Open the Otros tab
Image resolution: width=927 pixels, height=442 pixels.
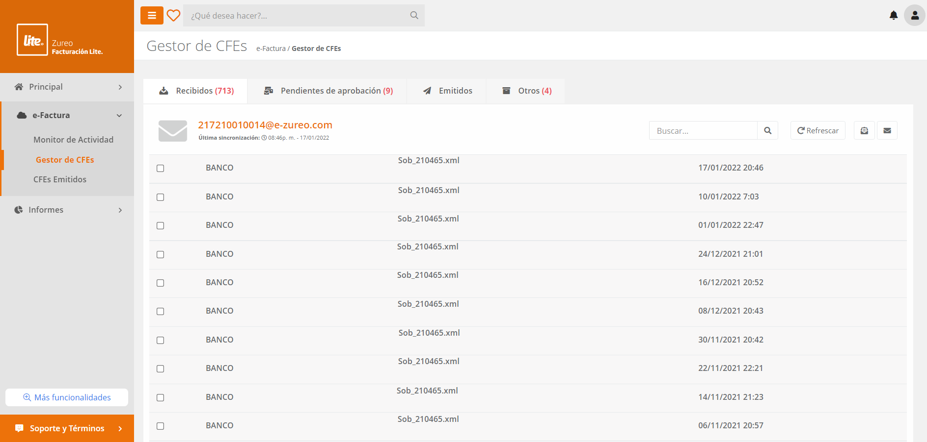[x=526, y=91]
